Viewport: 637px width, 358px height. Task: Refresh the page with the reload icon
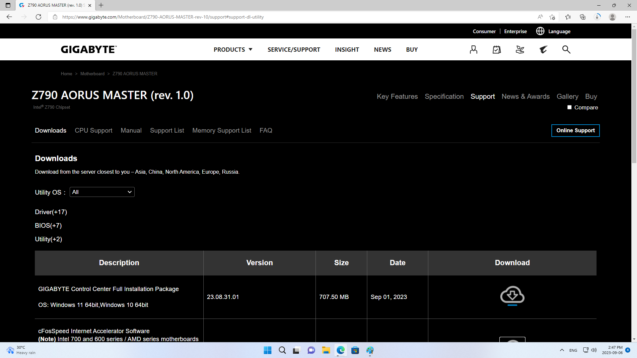[38, 17]
